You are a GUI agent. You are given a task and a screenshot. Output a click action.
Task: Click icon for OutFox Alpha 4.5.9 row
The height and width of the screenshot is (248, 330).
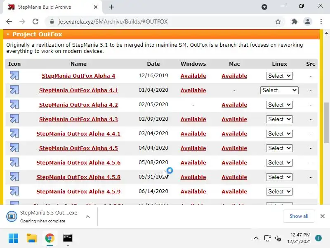[x=14, y=191]
